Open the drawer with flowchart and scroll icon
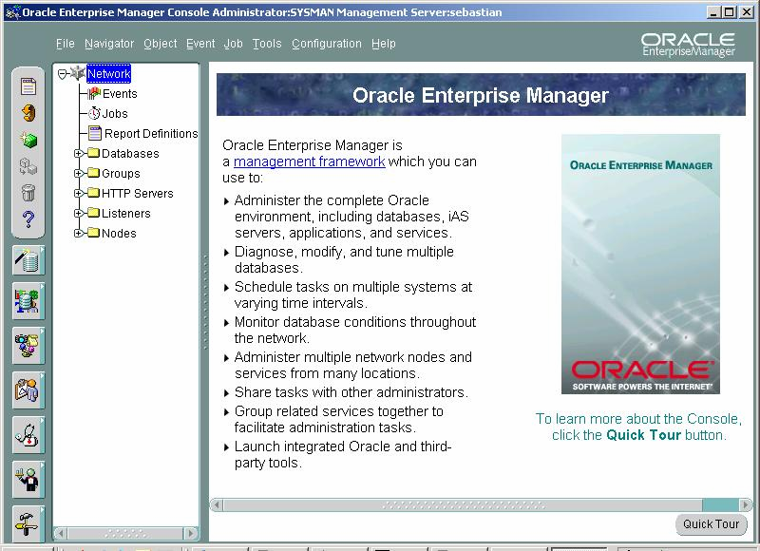The width and height of the screenshot is (760, 551). pyautogui.click(x=28, y=346)
